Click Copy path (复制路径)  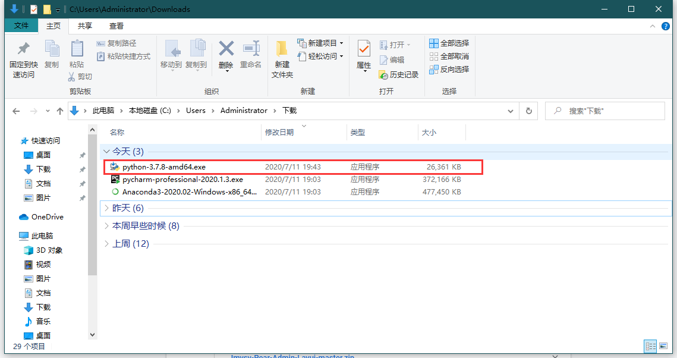pyautogui.click(x=116, y=43)
